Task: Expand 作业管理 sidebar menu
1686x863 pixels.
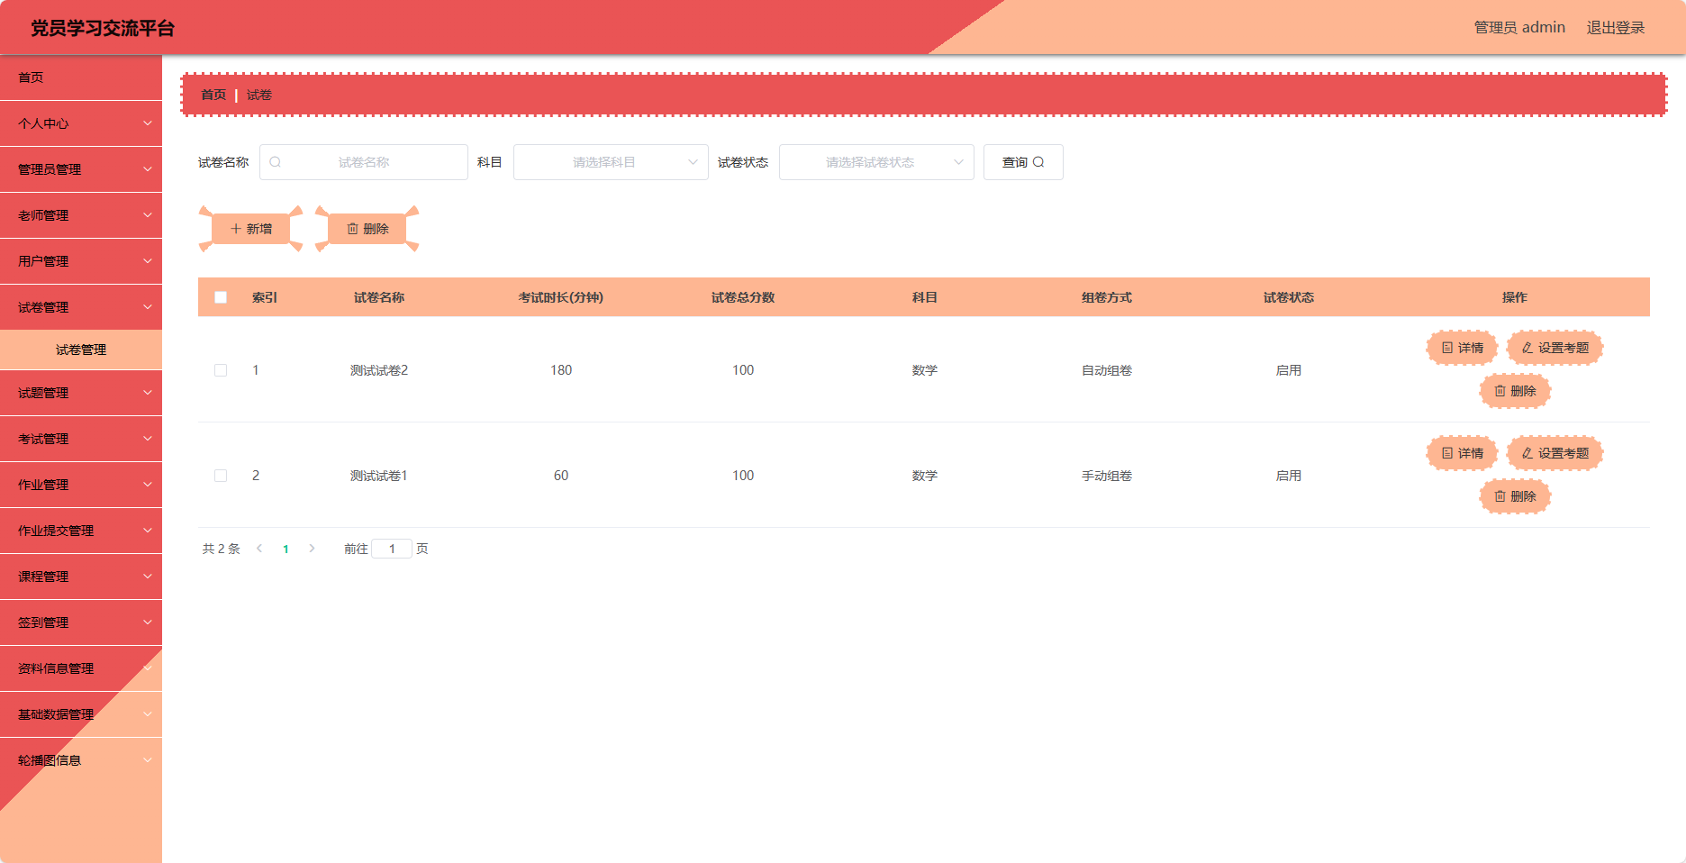Action: 81,485
